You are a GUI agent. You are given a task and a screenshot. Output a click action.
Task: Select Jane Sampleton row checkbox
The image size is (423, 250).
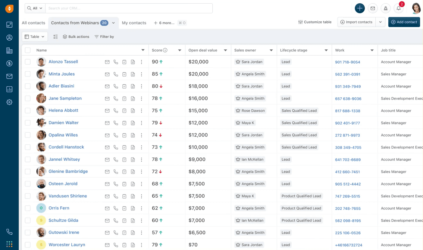pyautogui.click(x=28, y=98)
